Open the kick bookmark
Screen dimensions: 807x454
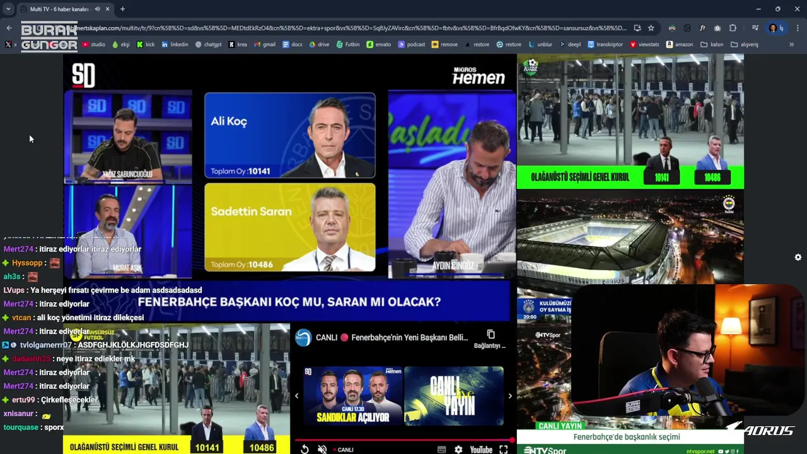coord(146,44)
